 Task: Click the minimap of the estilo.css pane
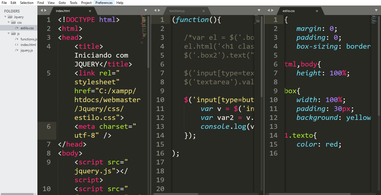tap(374, 20)
